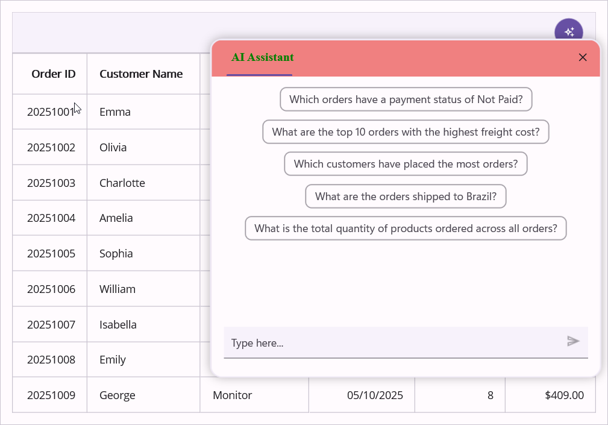Ask for total quantity of products ordered
Image resolution: width=608 pixels, height=425 pixels.
(406, 228)
